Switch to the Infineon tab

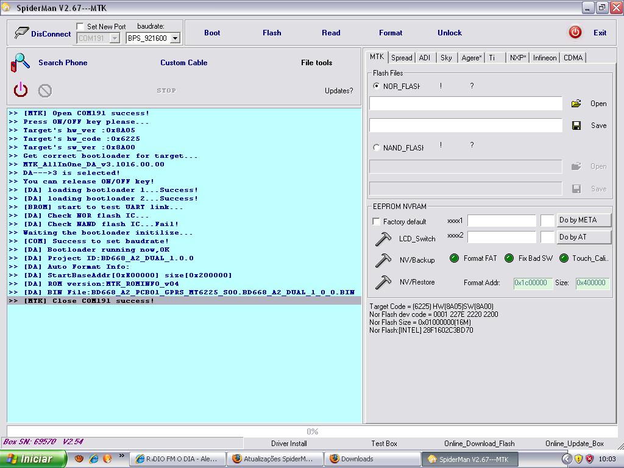[545, 58]
